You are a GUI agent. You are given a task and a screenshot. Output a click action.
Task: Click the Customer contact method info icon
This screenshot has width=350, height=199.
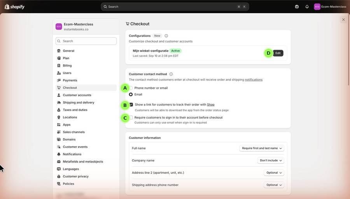(171, 74)
